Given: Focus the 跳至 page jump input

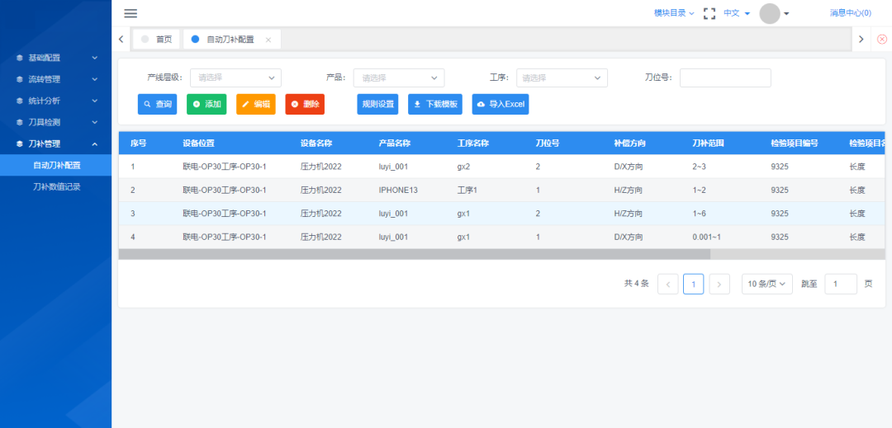Looking at the screenshot, I should point(841,284).
